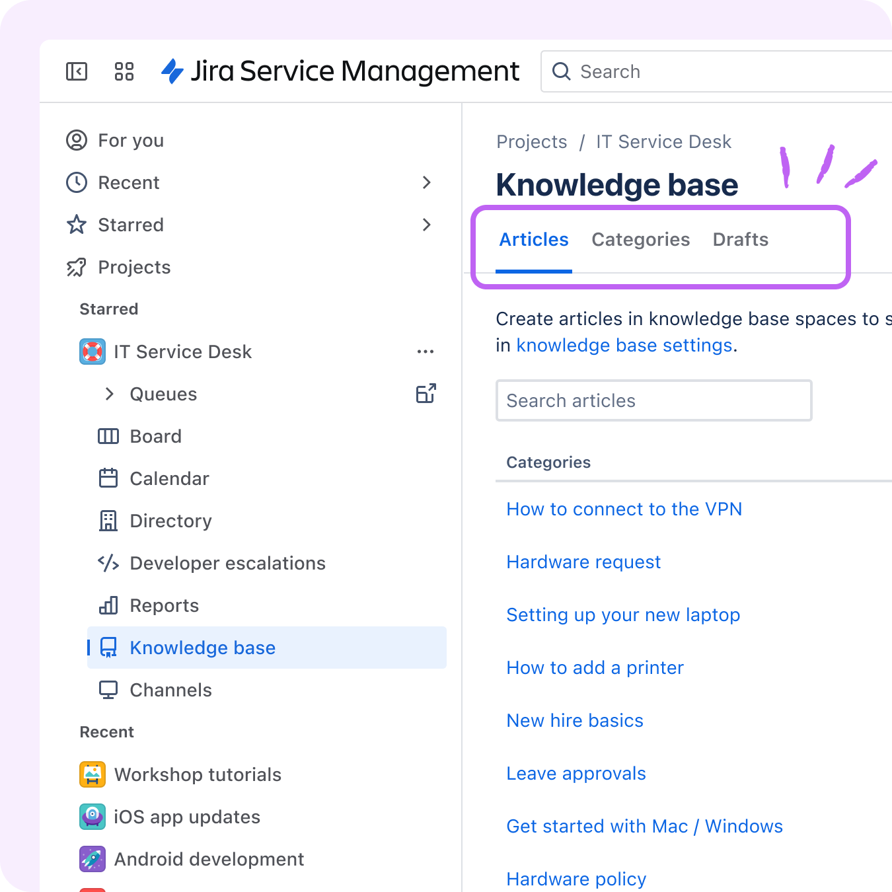Collapse the left sidebar
Image resolution: width=892 pixels, height=892 pixels.
point(77,71)
